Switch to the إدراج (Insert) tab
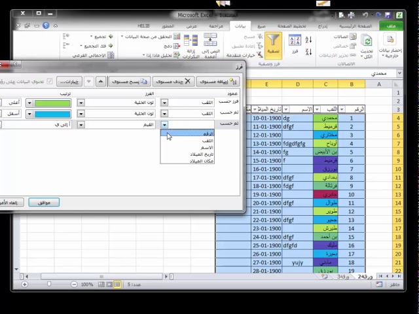419x314 pixels. [323, 26]
